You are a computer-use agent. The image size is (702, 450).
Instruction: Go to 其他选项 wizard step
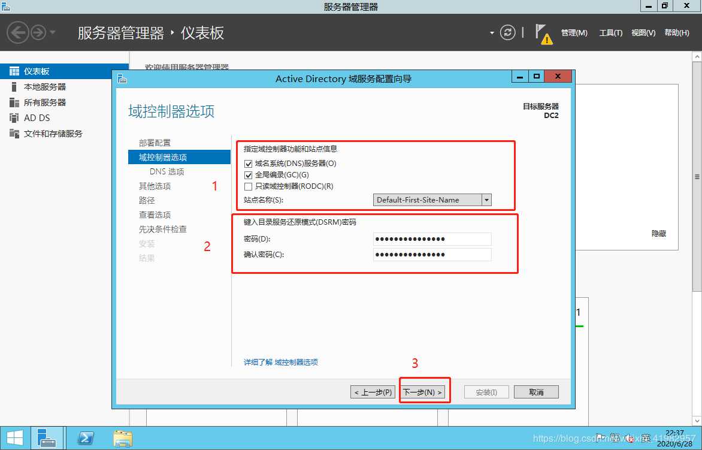(x=155, y=186)
